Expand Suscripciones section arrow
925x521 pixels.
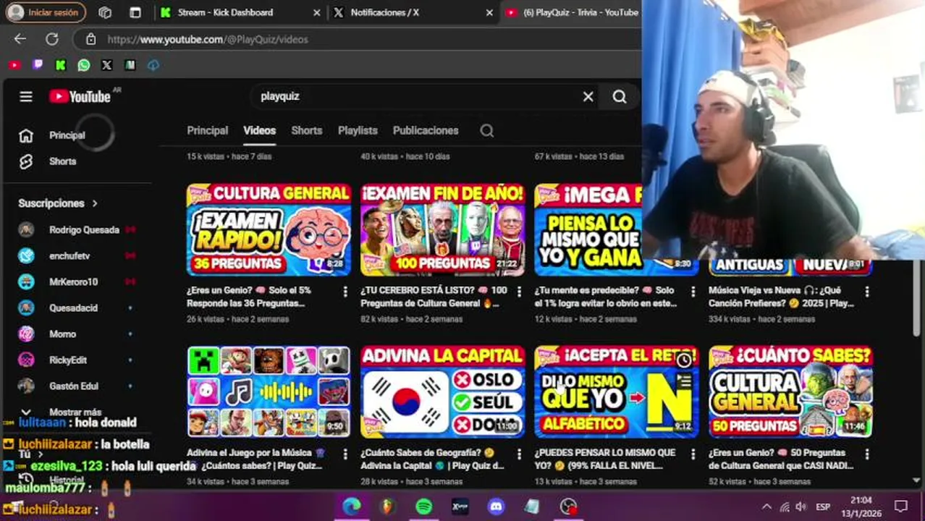[x=95, y=203]
